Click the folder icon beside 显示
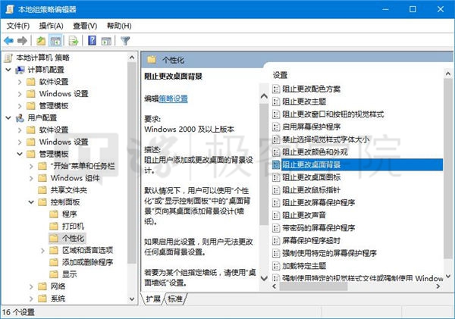The width and height of the screenshot is (455, 319). pyautogui.click(x=54, y=274)
